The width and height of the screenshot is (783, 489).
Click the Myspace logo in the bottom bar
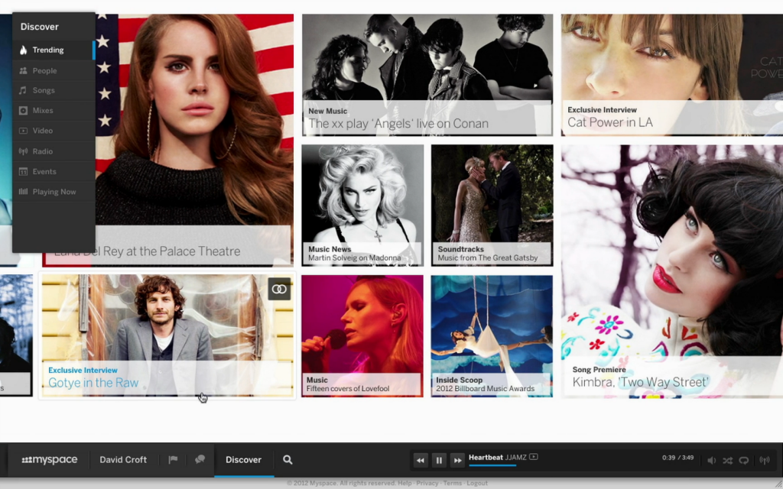(x=50, y=459)
